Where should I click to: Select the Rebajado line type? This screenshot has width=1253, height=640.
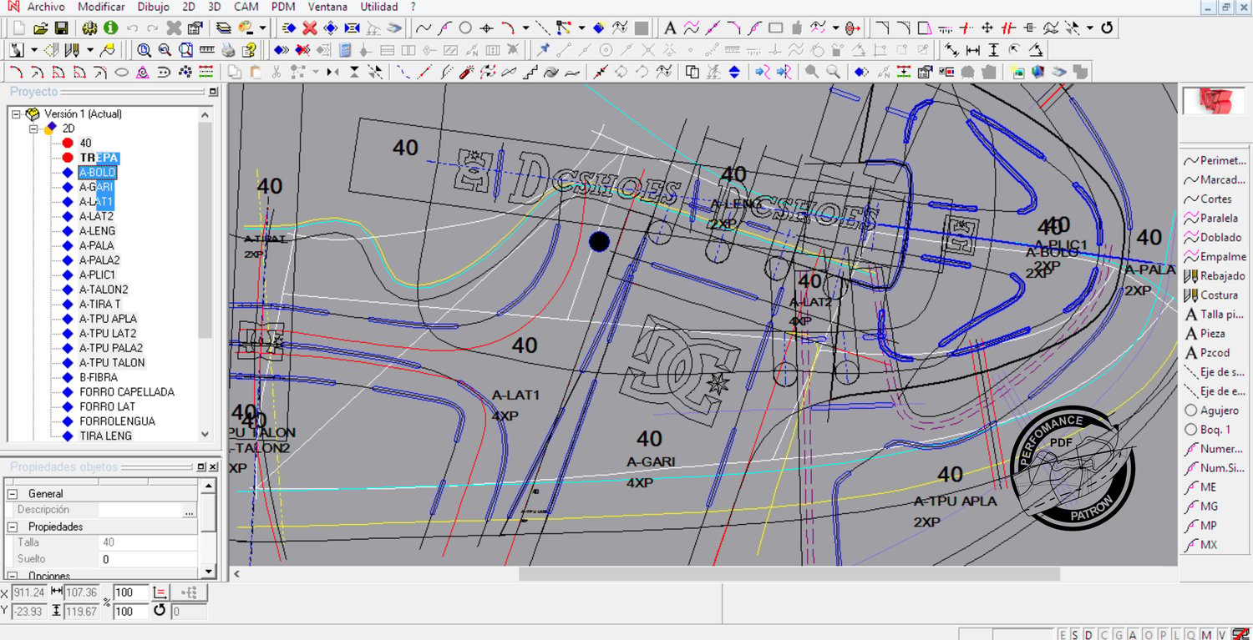point(1215,275)
